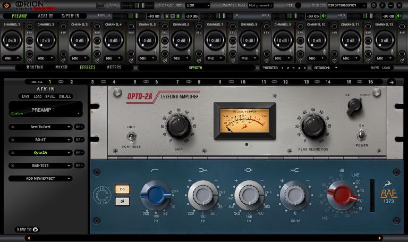
Task: Link effect channels 9 and 10
Action: (x=231, y=82)
